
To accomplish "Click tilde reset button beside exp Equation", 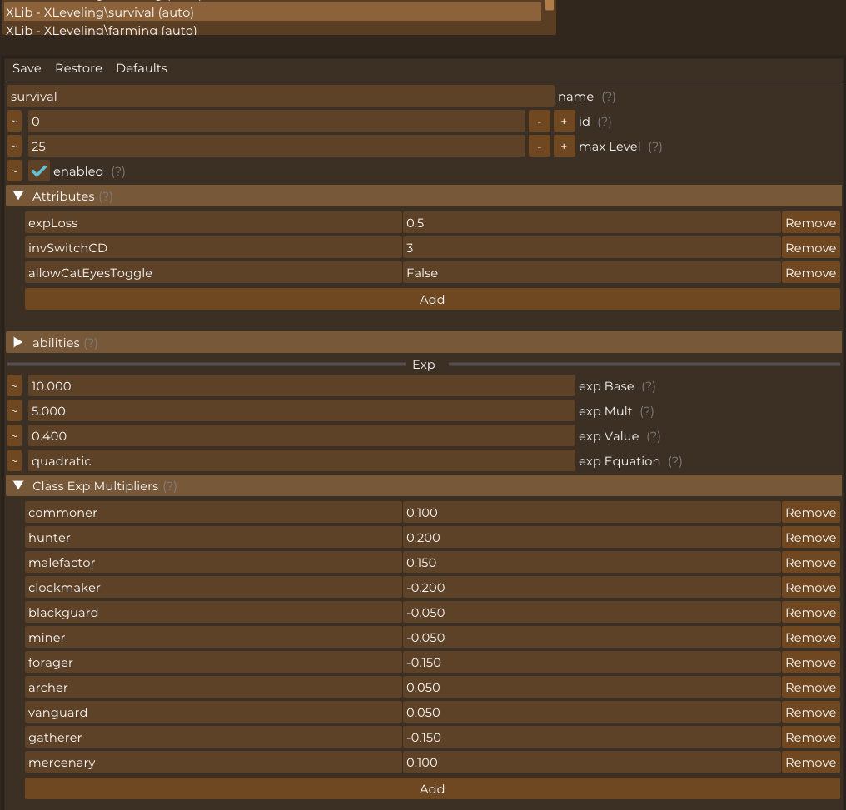I will 14,461.
